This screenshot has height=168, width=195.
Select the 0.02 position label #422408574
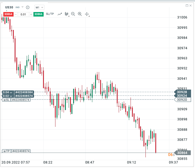pos(24,96)
